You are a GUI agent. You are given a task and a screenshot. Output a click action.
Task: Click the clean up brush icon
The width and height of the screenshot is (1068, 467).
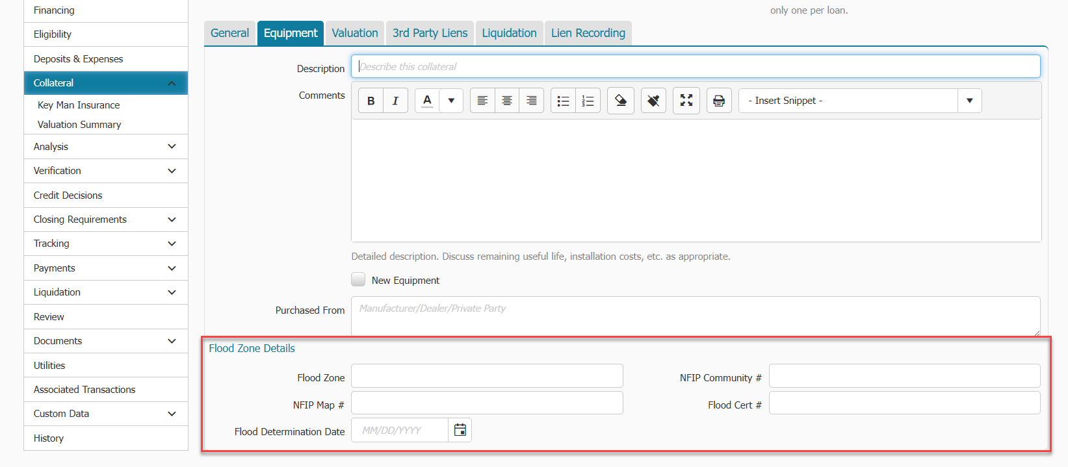click(653, 101)
